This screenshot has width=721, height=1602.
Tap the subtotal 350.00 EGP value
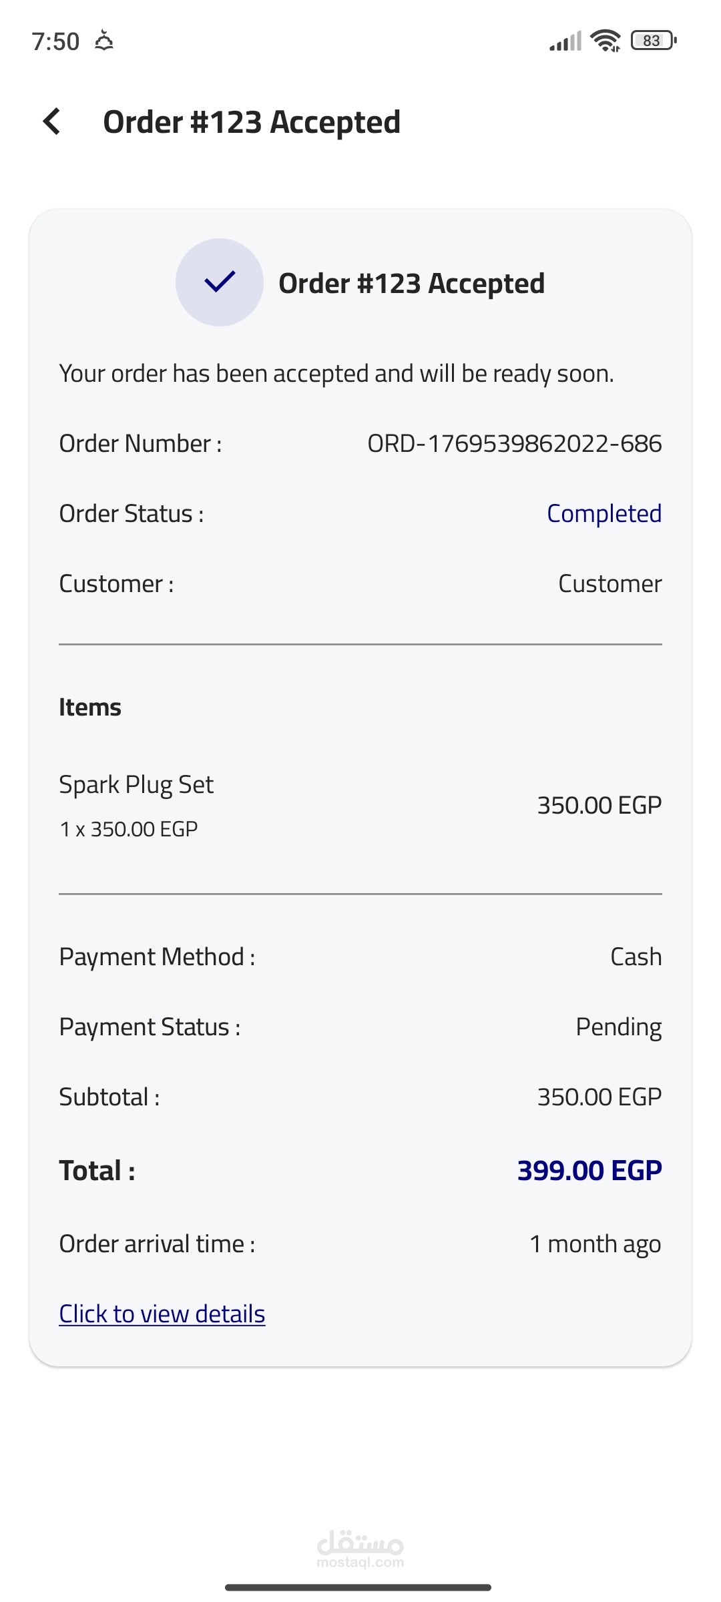(599, 1097)
